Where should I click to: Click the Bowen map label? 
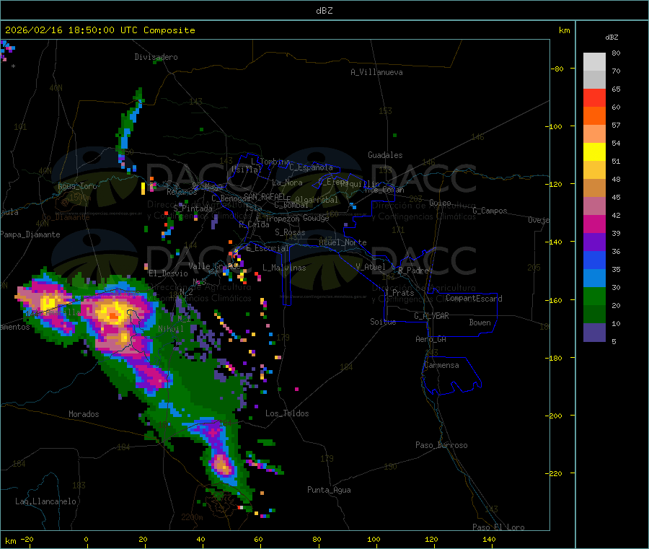[480, 322]
